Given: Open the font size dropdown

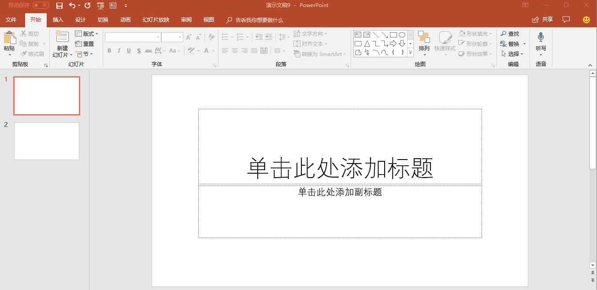Looking at the screenshot, I should tap(181, 37).
